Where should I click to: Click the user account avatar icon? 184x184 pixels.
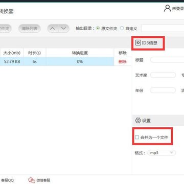coord(168,8)
